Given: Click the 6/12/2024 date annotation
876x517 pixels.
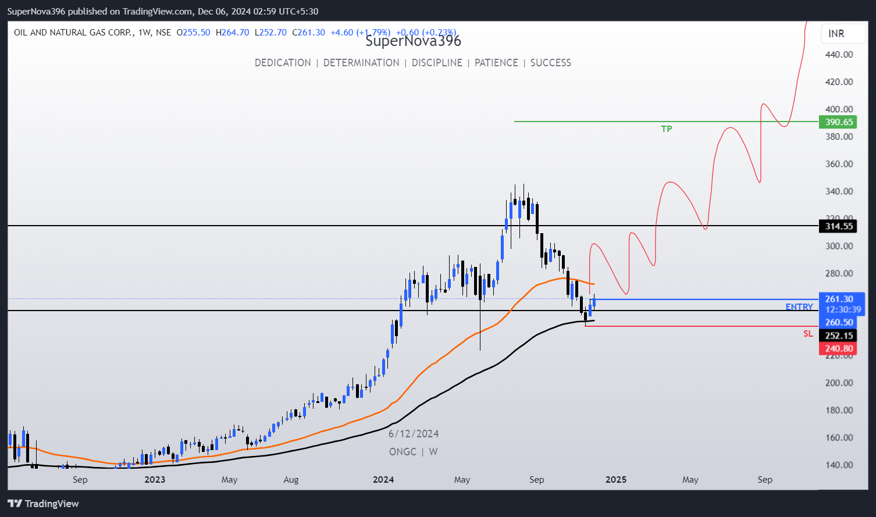Looking at the screenshot, I should click(x=414, y=434).
